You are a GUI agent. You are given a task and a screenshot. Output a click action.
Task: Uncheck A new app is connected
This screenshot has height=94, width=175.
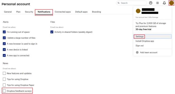(4, 55)
